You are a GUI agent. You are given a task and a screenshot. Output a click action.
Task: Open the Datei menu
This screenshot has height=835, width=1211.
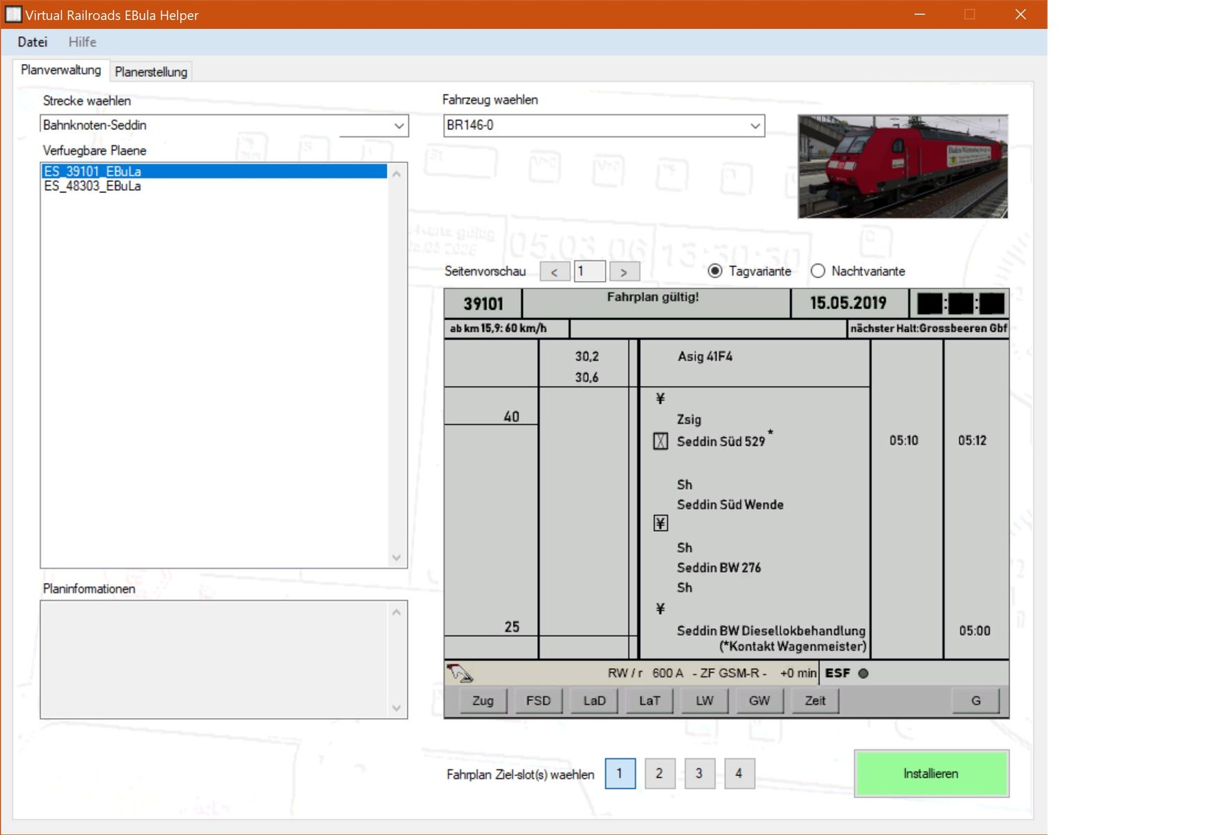click(33, 42)
